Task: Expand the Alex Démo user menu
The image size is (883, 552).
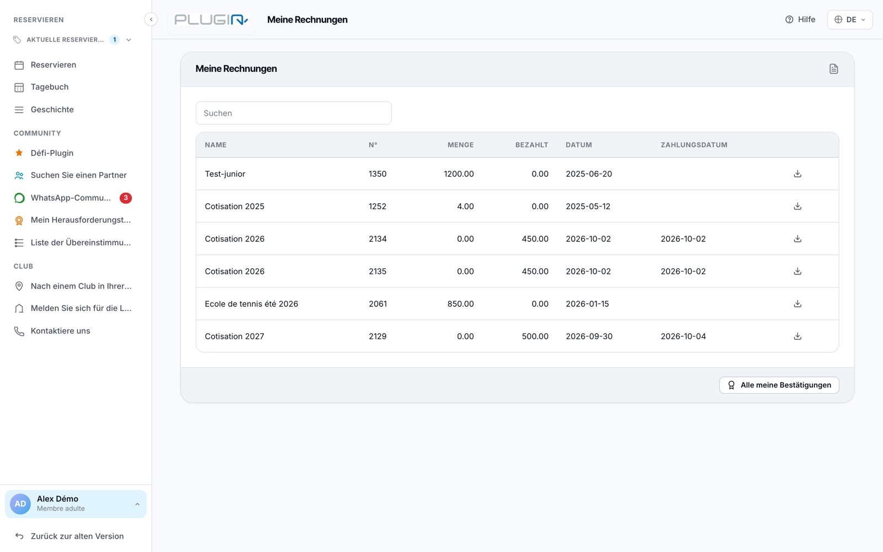Action: (76, 504)
